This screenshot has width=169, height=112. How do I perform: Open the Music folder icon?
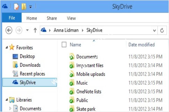point(72,83)
